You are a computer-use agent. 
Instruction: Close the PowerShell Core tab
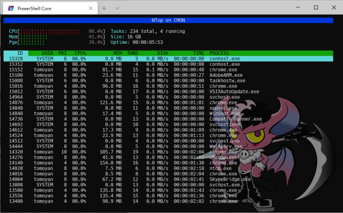point(90,8)
